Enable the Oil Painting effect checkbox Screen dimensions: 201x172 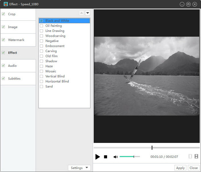(41, 26)
